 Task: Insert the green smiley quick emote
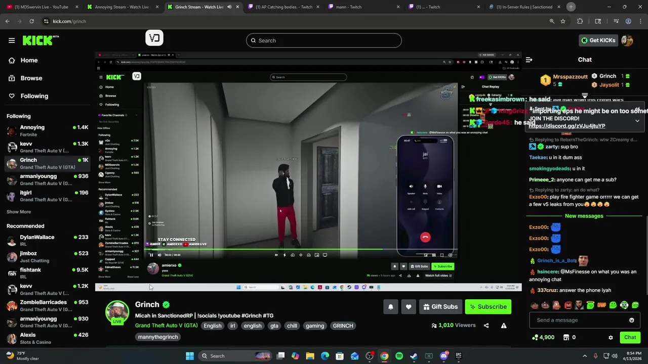point(613,305)
